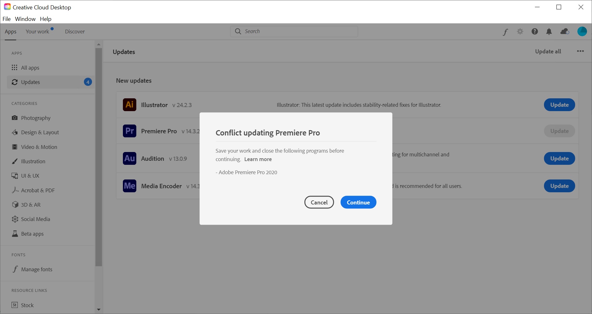Open the File menu
Screen dimensions: 592x314
pyautogui.click(x=7, y=19)
